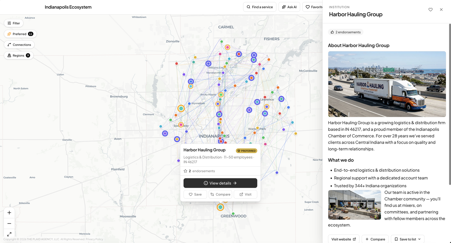Open the Favorites list in the header

(x=313, y=7)
